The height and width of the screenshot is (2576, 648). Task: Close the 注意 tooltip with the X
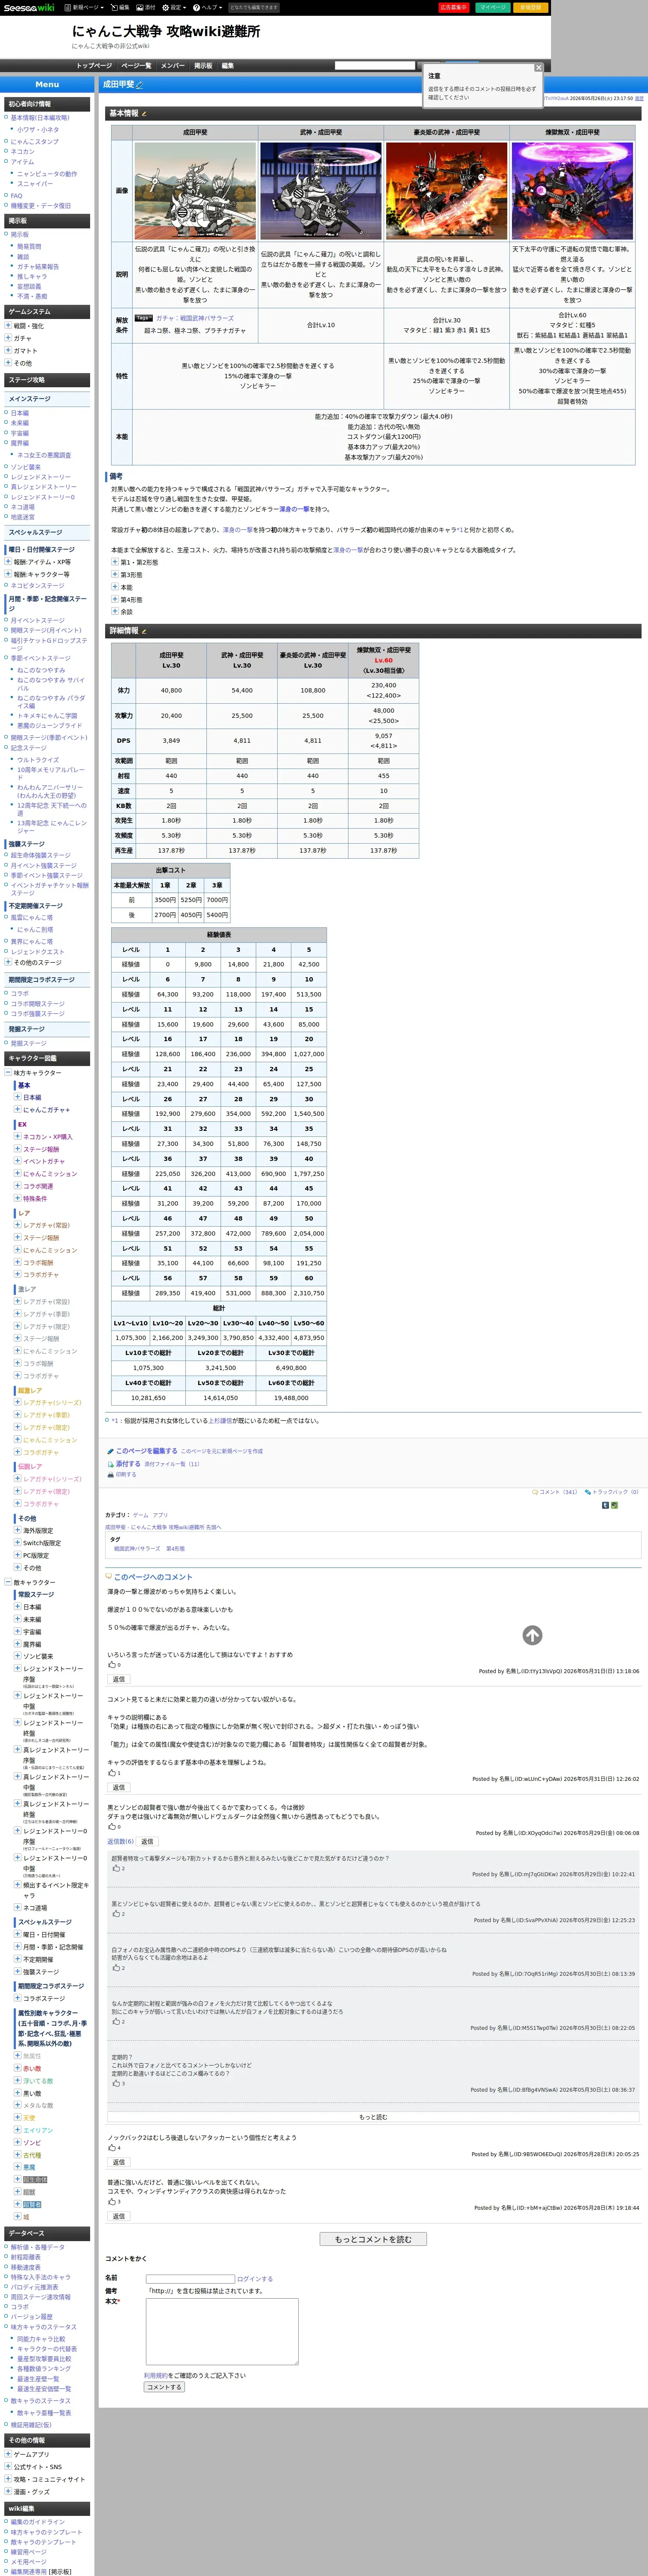[538, 68]
